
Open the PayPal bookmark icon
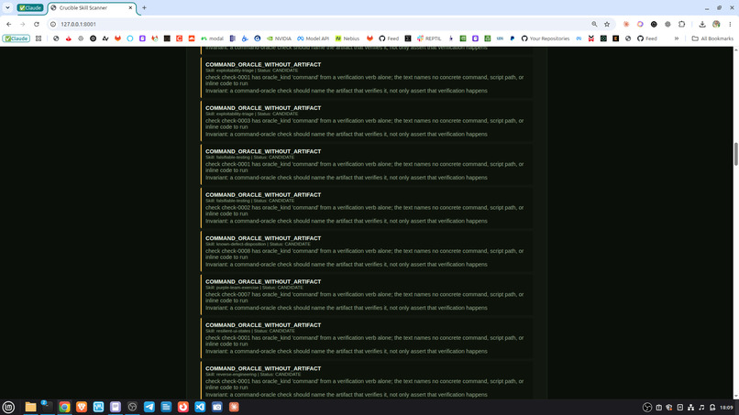click(x=513, y=38)
